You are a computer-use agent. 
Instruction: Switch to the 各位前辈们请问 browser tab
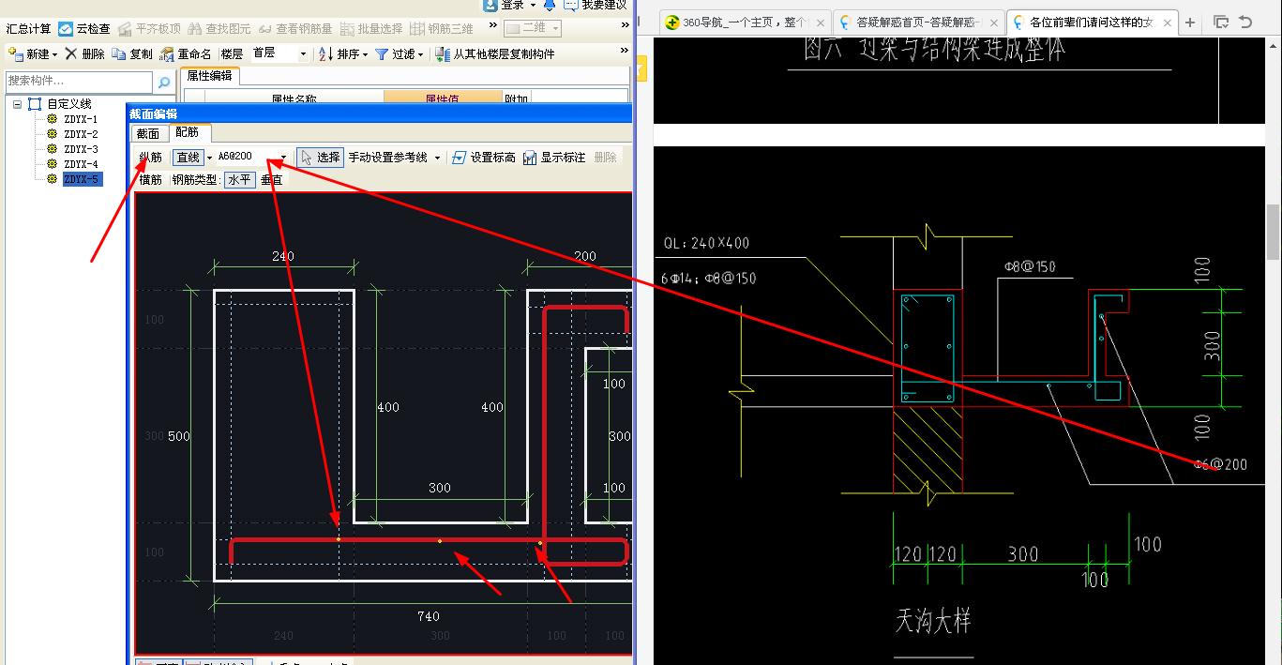point(1091,23)
